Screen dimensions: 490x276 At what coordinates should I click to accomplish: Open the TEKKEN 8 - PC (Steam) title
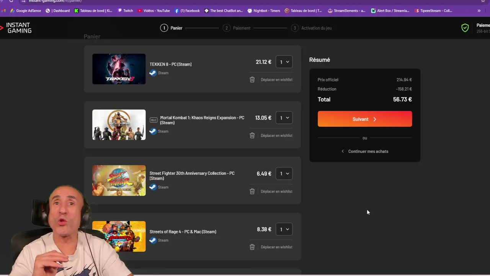(x=170, y=64)
